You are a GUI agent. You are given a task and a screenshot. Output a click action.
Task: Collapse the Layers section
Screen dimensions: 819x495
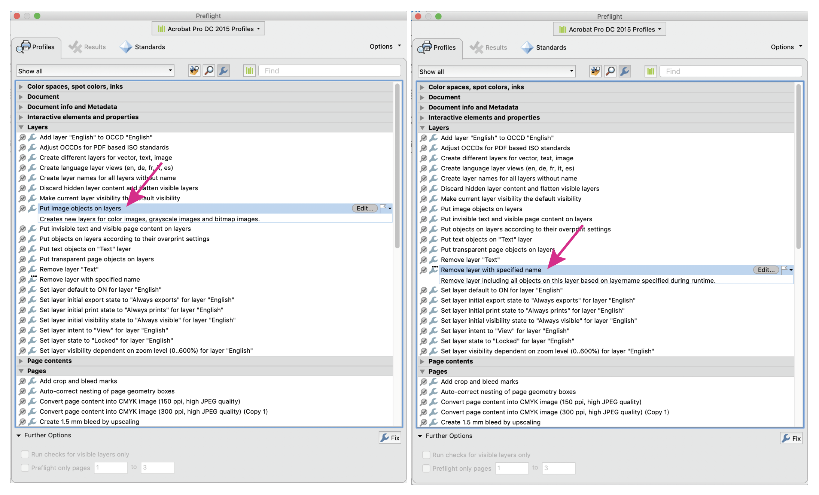21,127
